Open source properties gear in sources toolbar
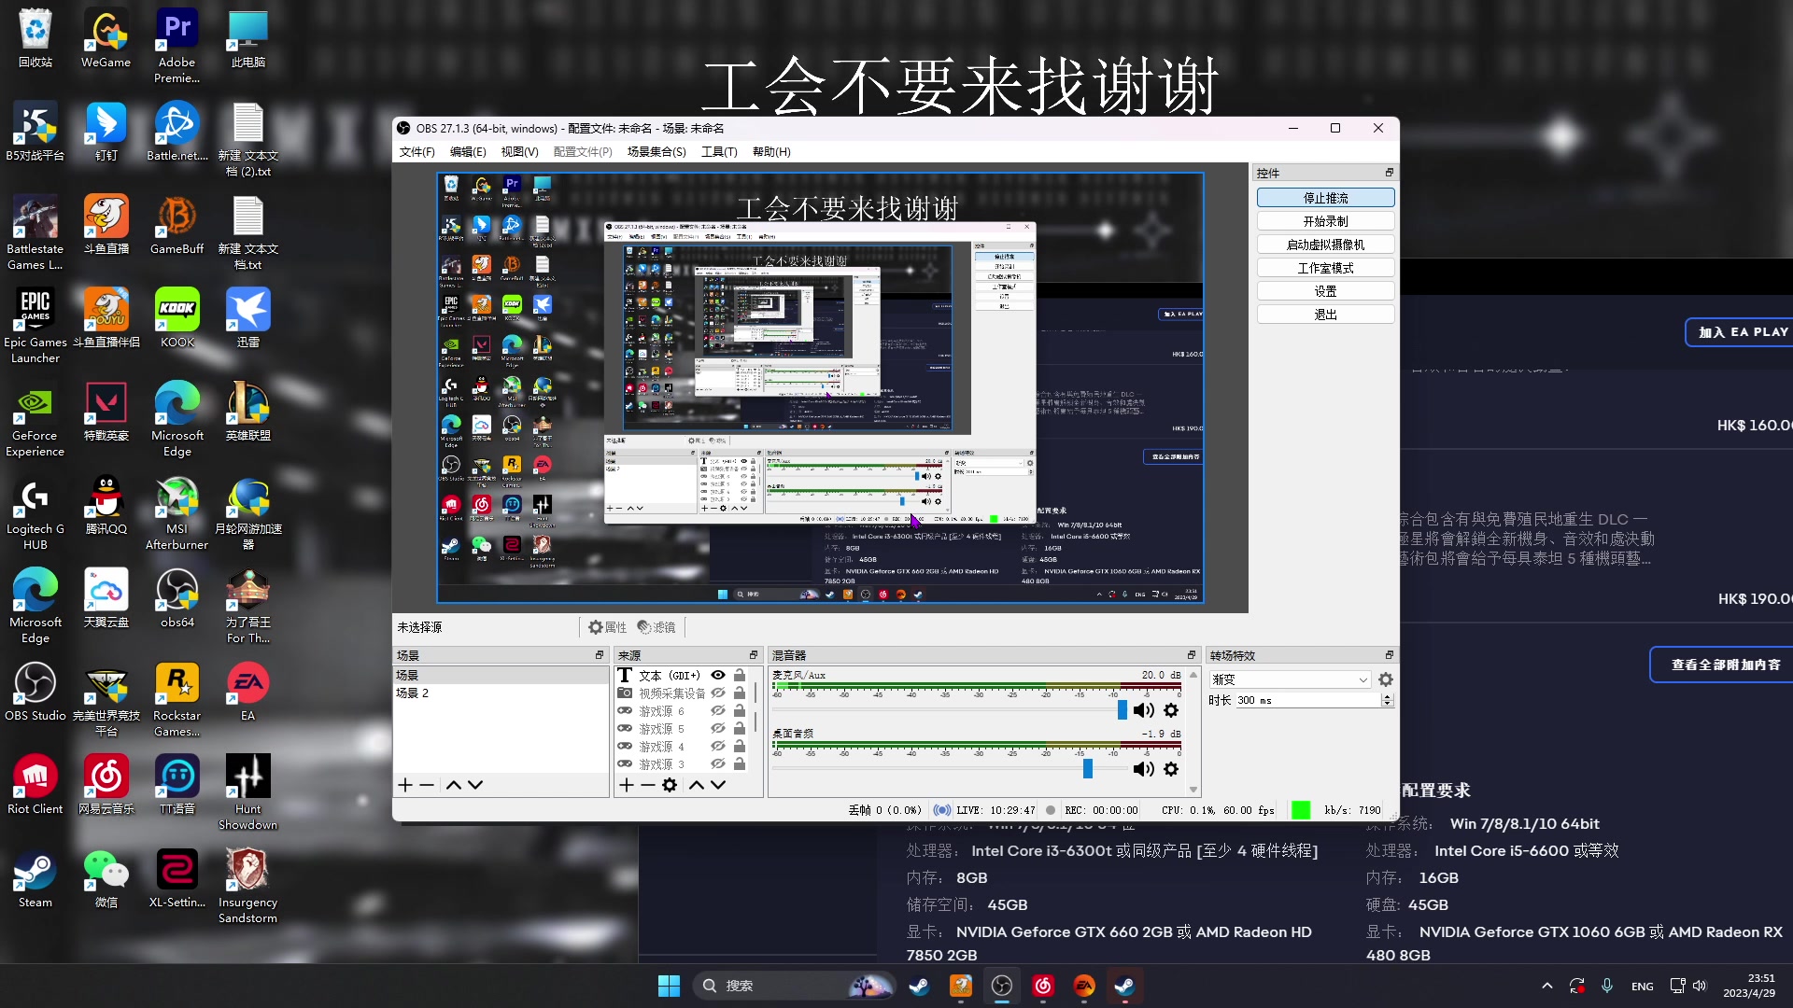1793x1008 pixels. coord(670,785)
